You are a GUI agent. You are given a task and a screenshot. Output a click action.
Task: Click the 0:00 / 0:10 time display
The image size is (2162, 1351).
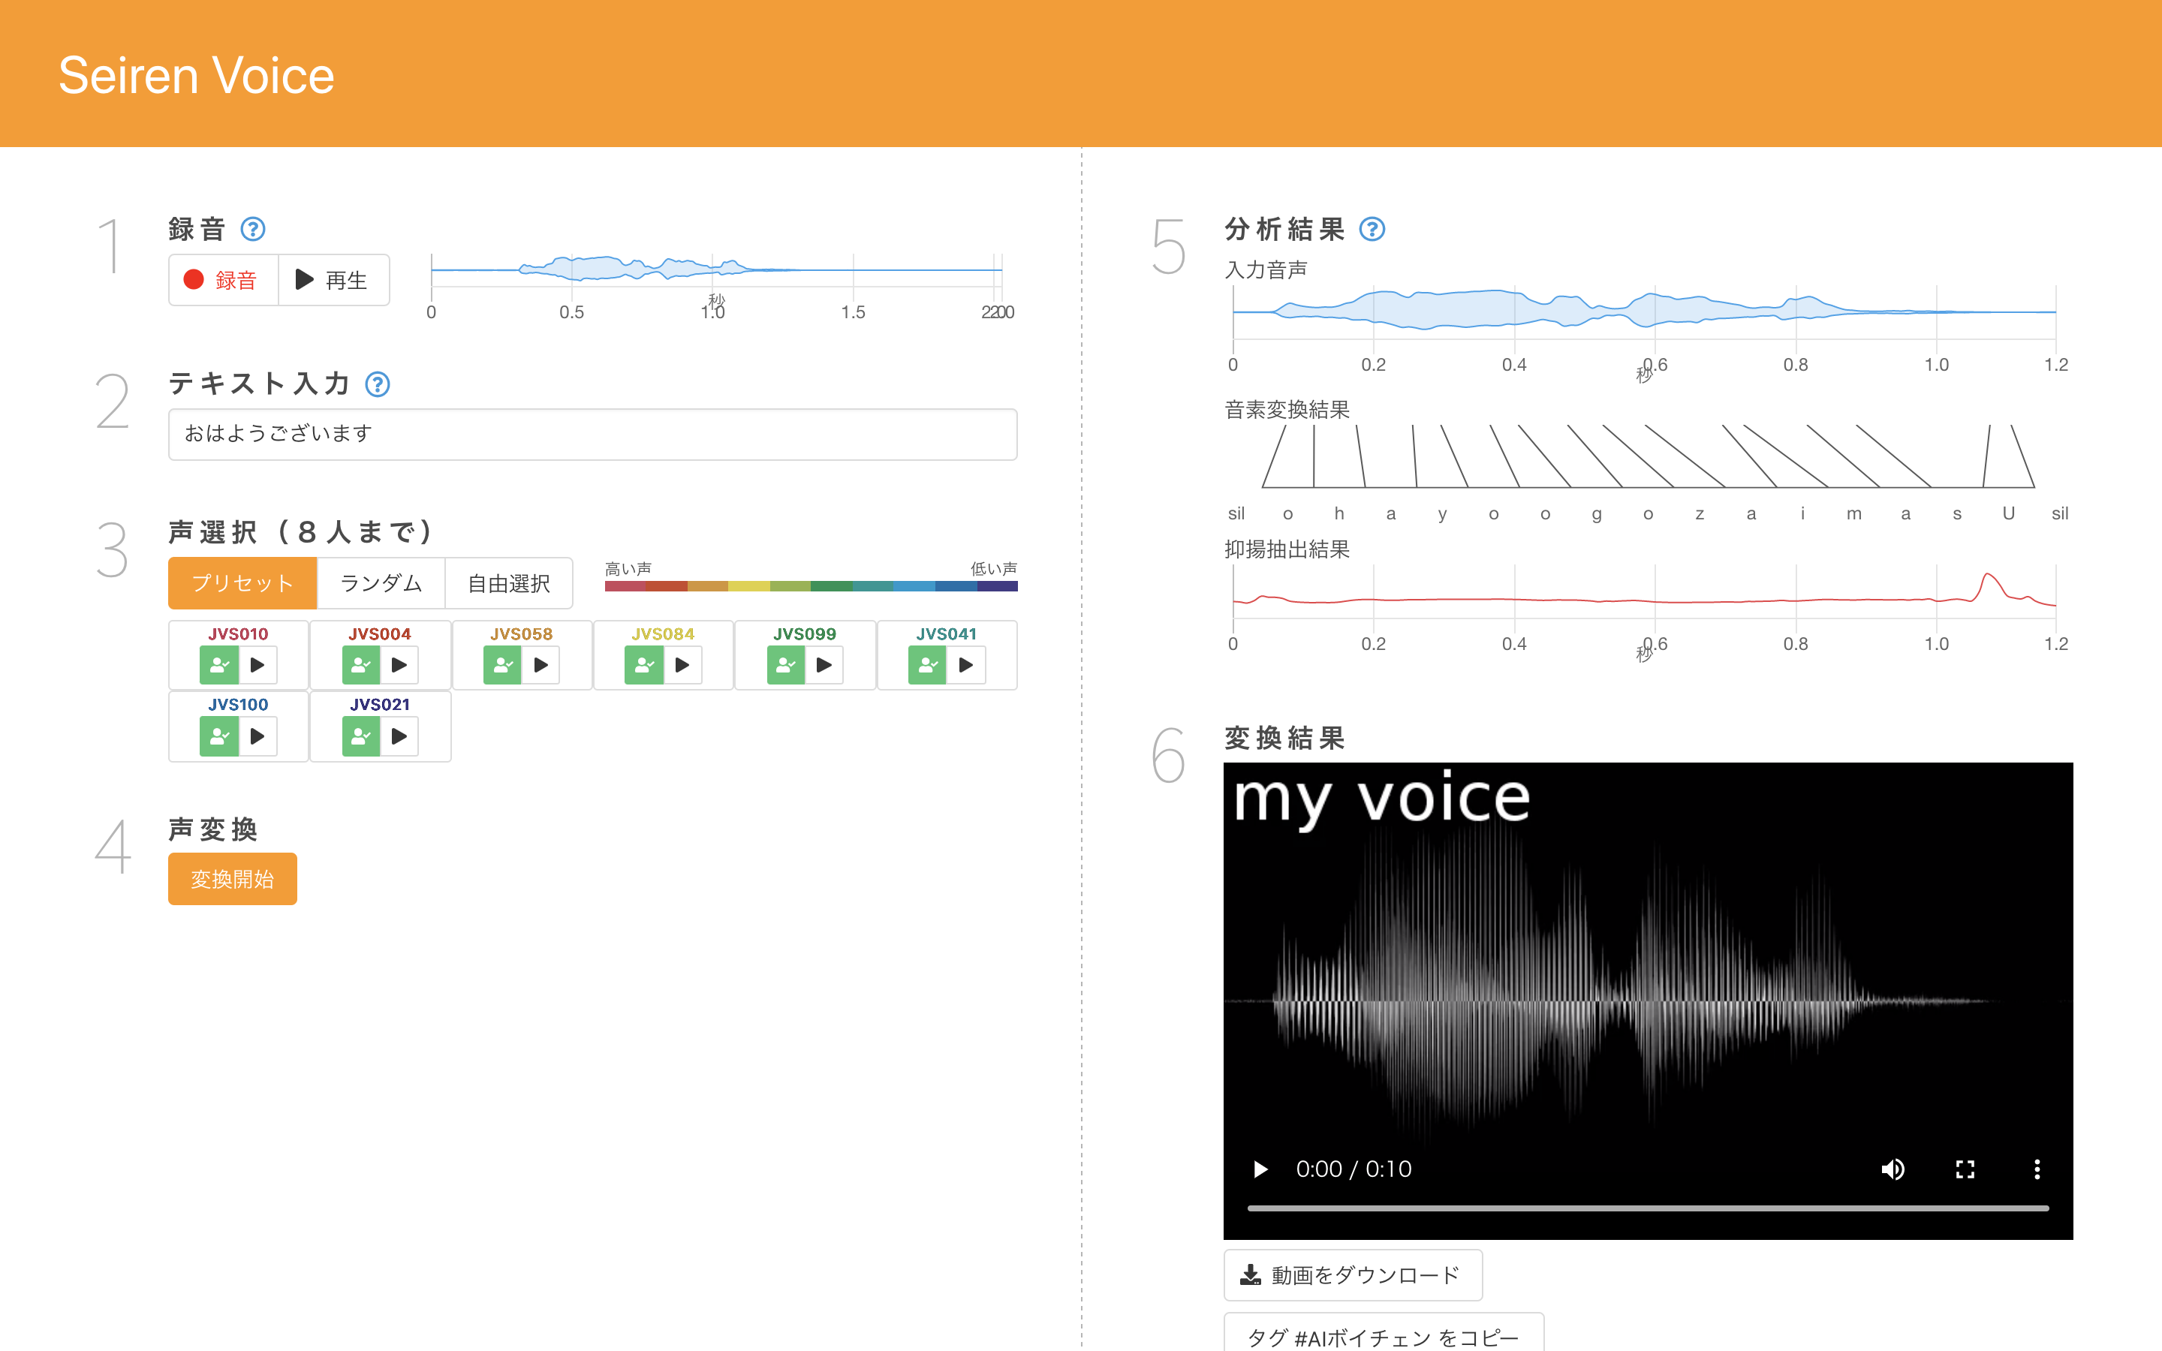tap(1354, 1169)
